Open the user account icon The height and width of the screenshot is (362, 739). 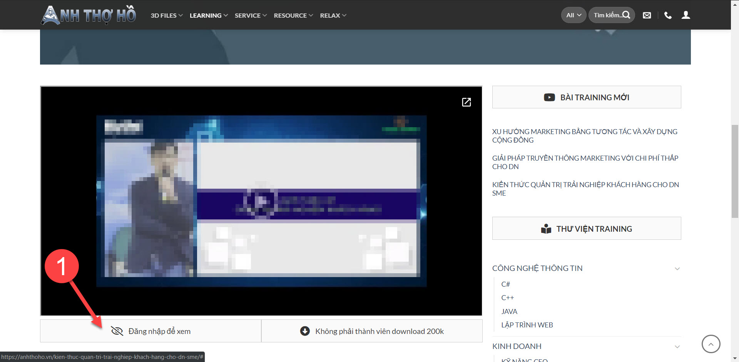[685, 15]
